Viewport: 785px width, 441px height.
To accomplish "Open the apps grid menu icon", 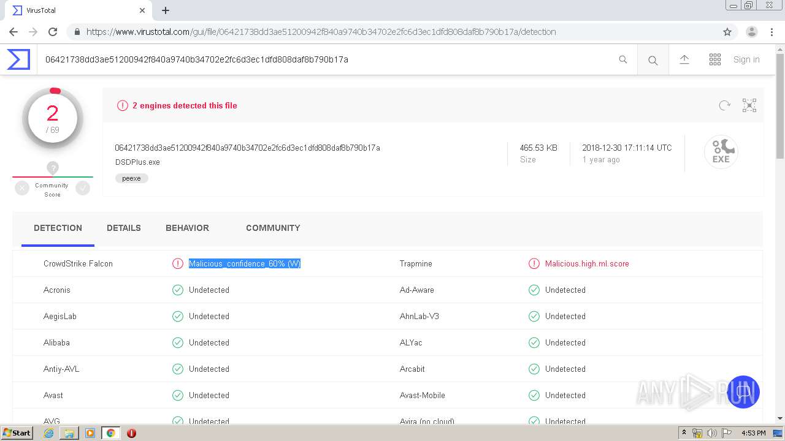I will (x=715, y=59).
